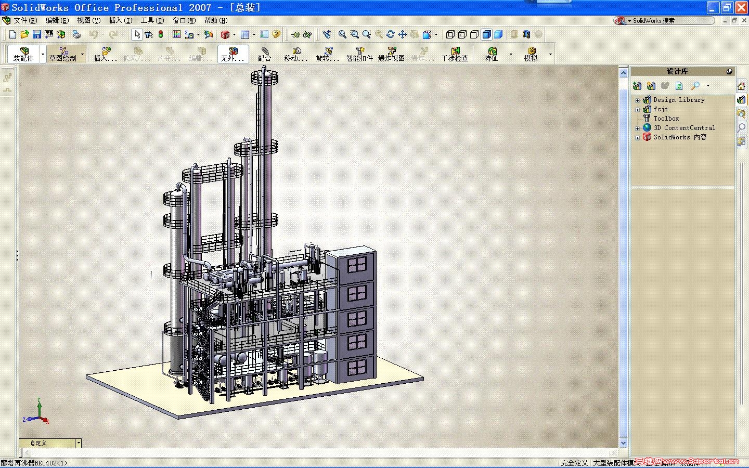Expand the 3D ContentCentral tree node
The image size is (749, 468).
(637, 128)
